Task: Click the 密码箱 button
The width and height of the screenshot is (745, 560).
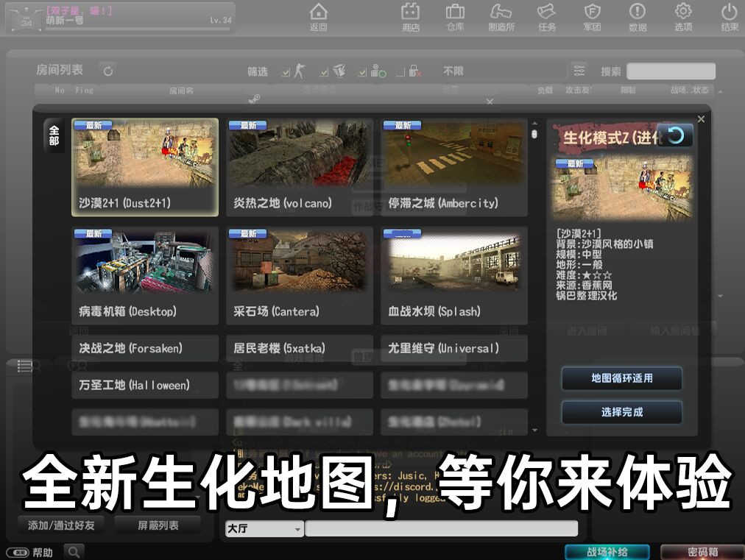Action: click(x=702, y=552)
